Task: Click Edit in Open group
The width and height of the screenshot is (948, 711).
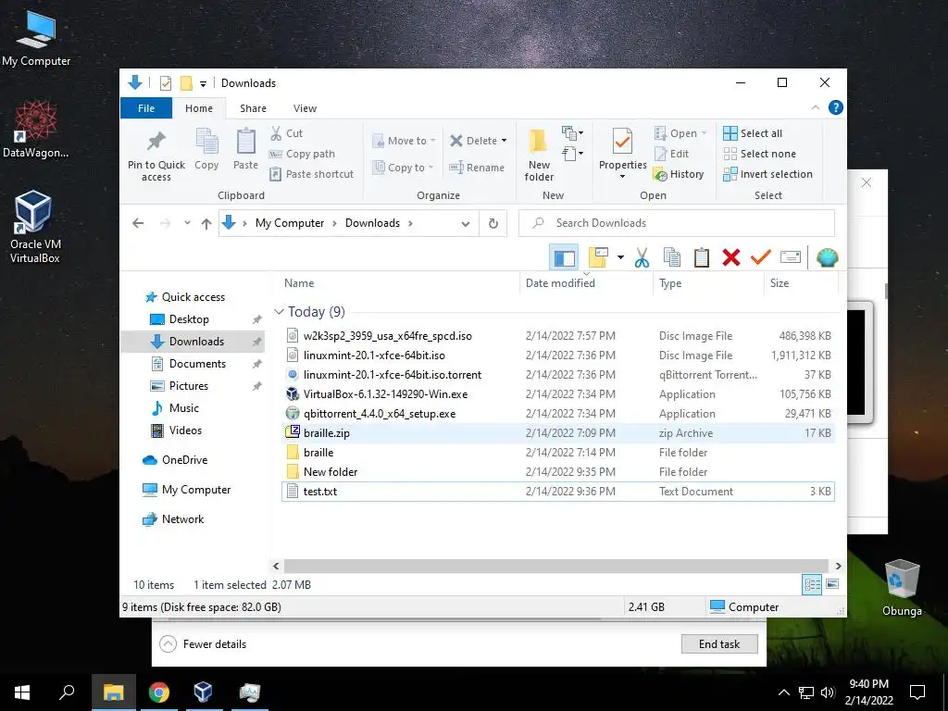Action: [x=671, y=154]
